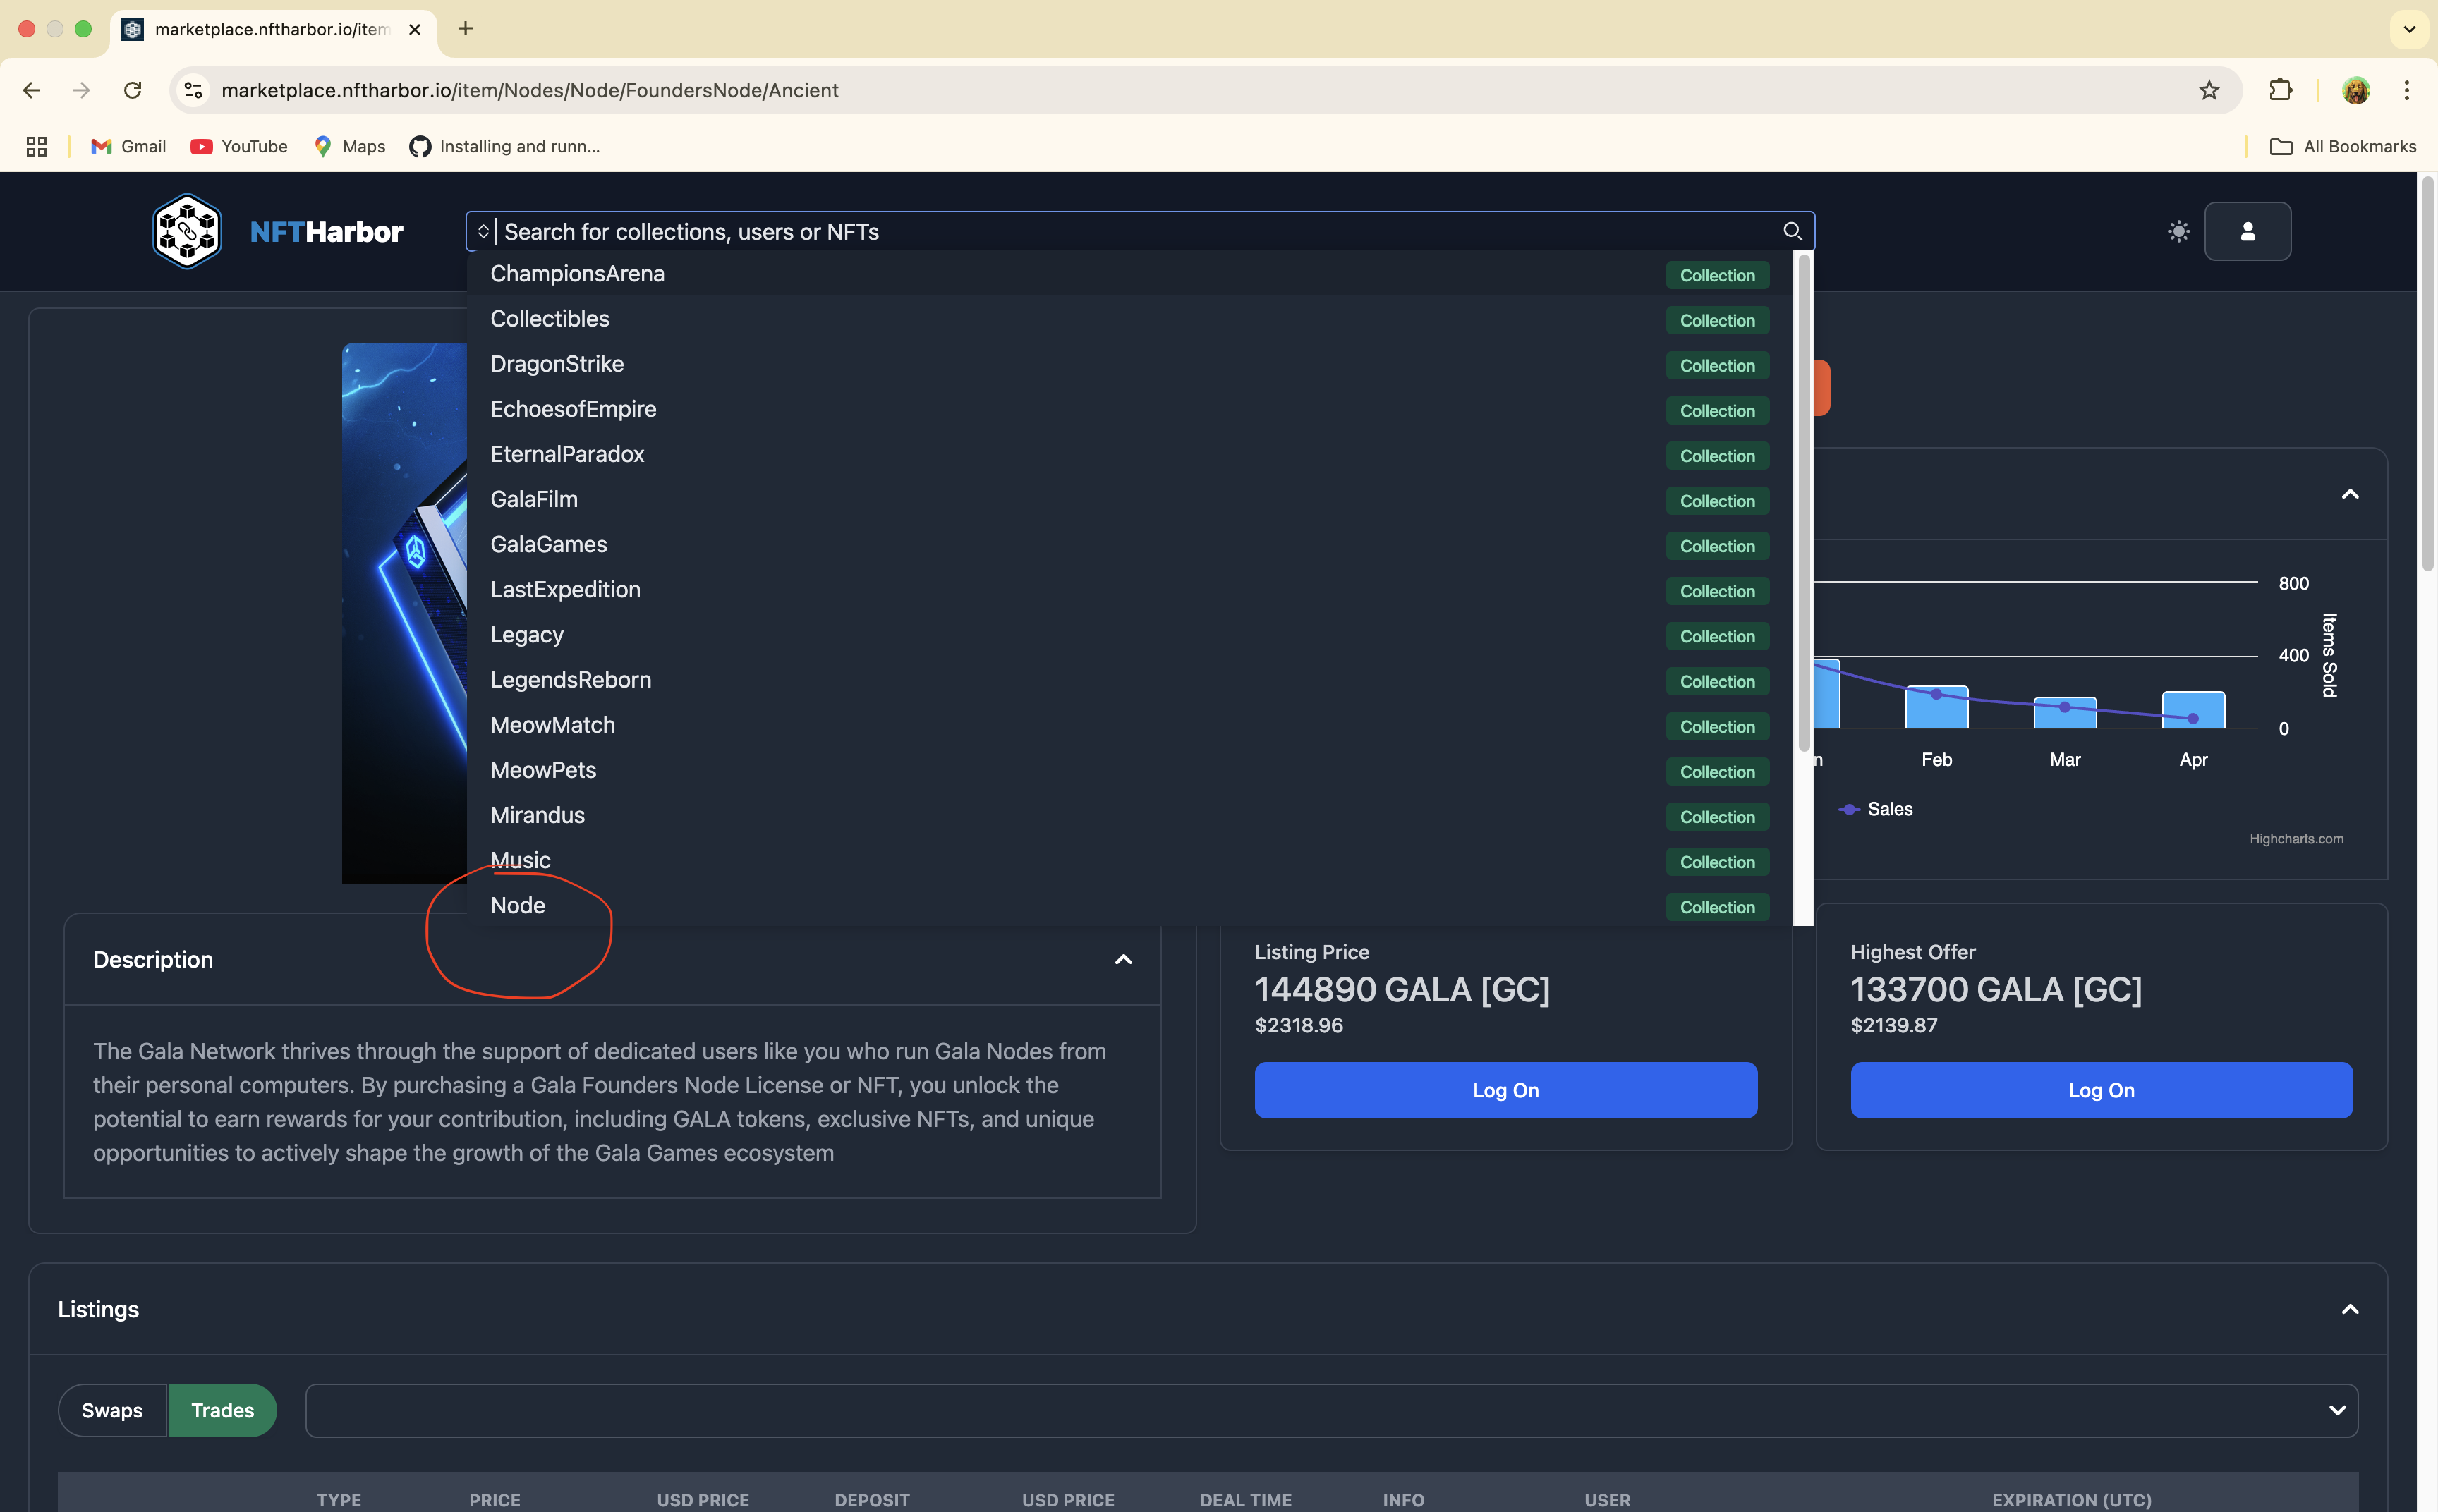Select GalaFilm collection

1130,499
